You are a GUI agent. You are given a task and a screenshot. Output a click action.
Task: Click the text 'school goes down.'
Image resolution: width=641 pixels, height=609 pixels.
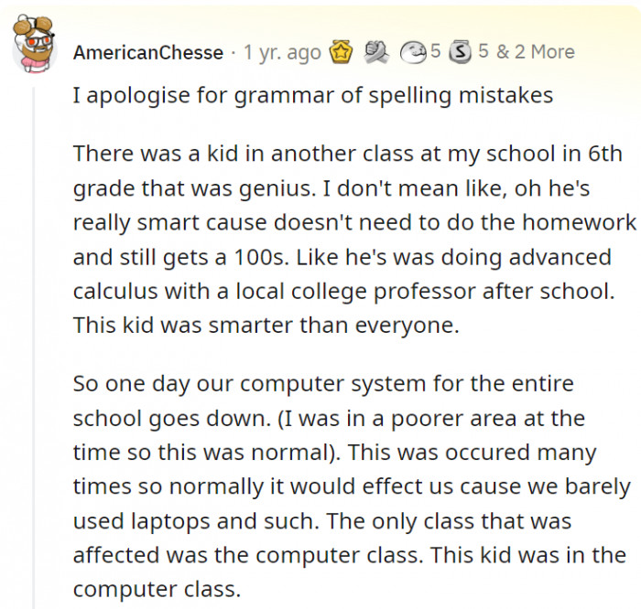[172, 419]
